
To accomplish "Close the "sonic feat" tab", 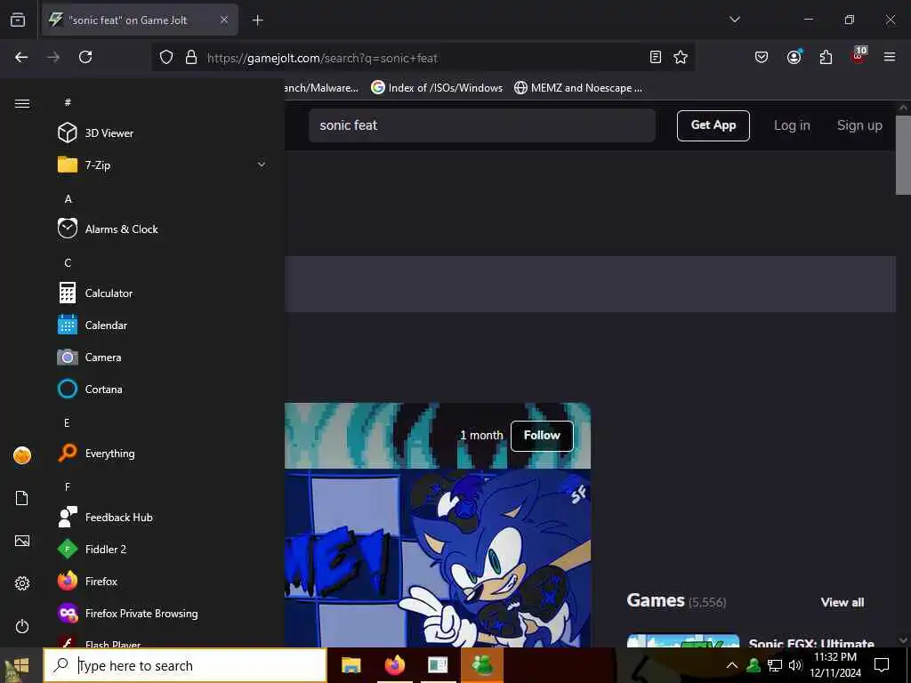I will click(224, 20).
